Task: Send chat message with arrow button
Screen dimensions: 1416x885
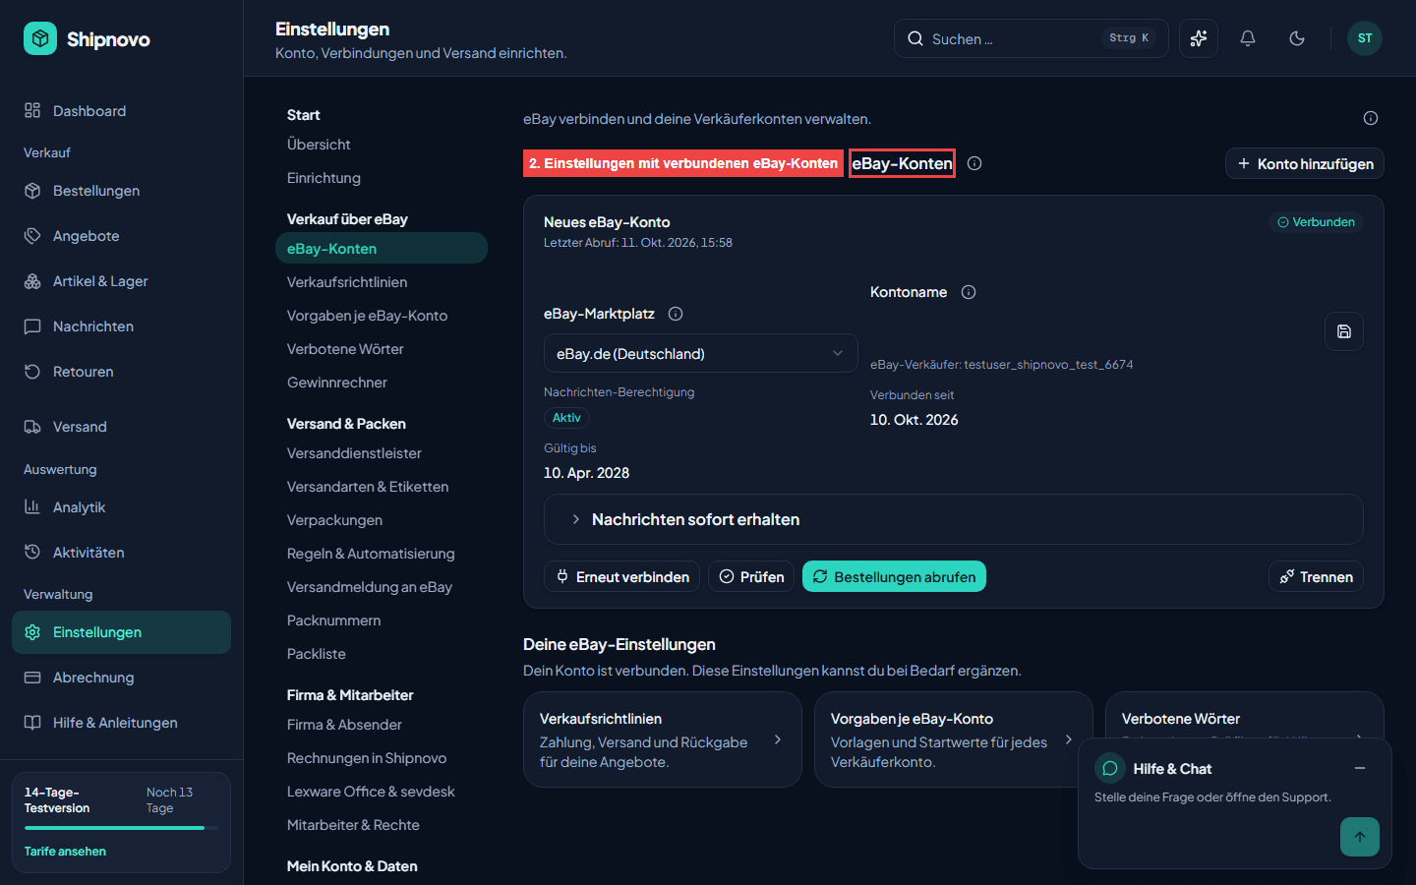Action: click(1360, 837)
